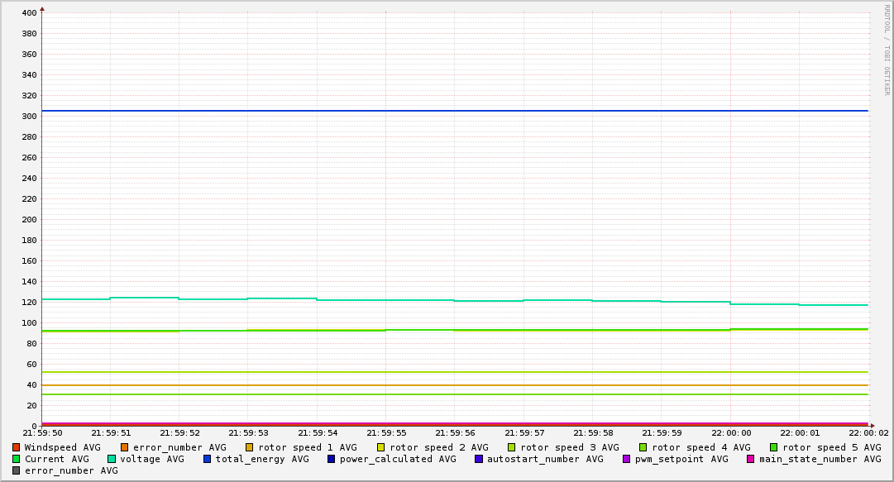Viewport: 894px width, 482px height.
Task: Select the autostart_number AVG legend text
Action: [545, 459]
